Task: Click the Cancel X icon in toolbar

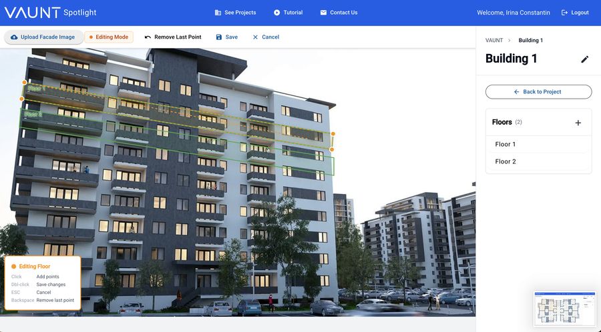Action: point(255,37)
